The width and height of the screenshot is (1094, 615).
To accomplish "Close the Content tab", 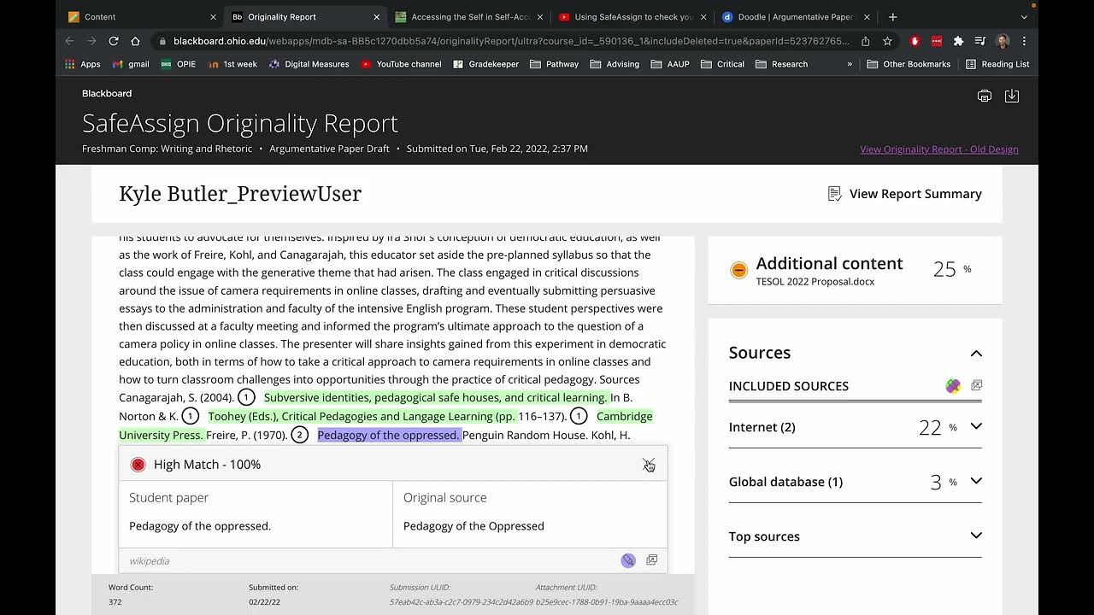I will (x=213, y=17).
